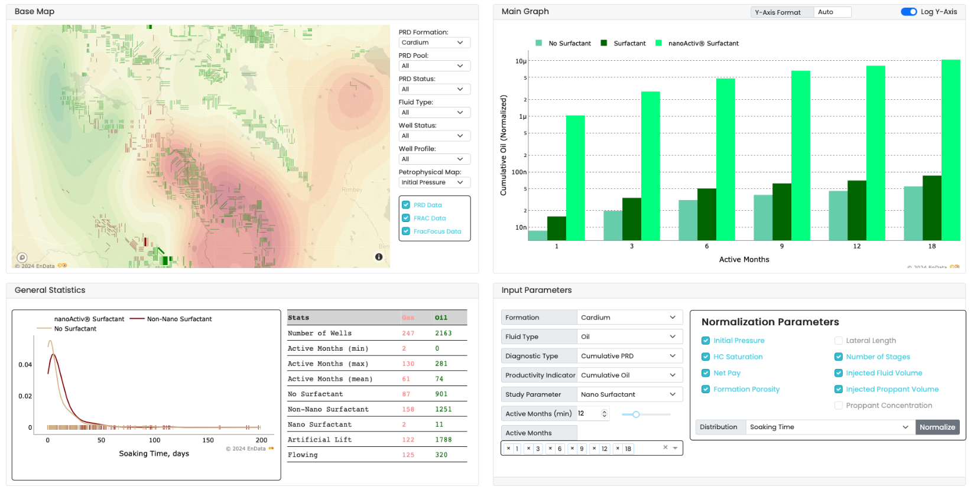974x490 pixels.
Task: Open Fluid Type dropdown showing Oil
Action: [x=629, y=337]
